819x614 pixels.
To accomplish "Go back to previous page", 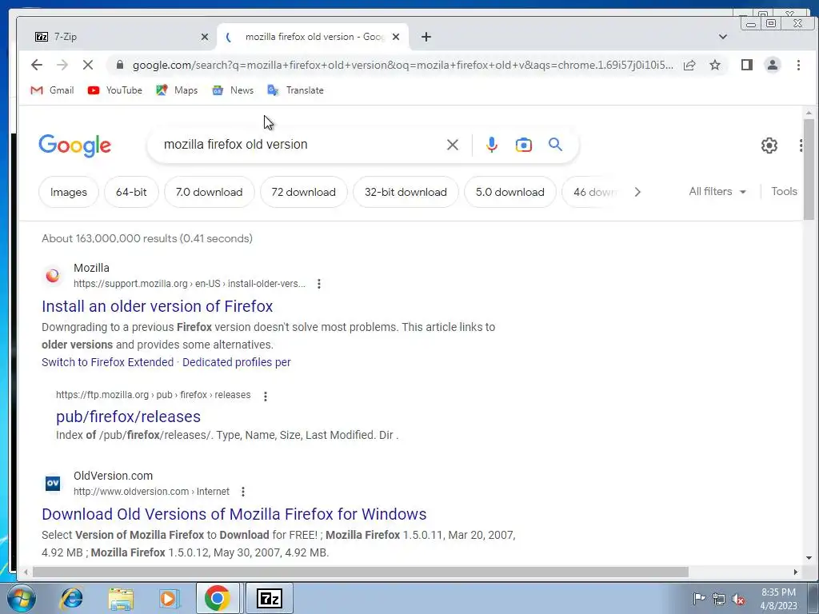I will click(x=36, y=65).
